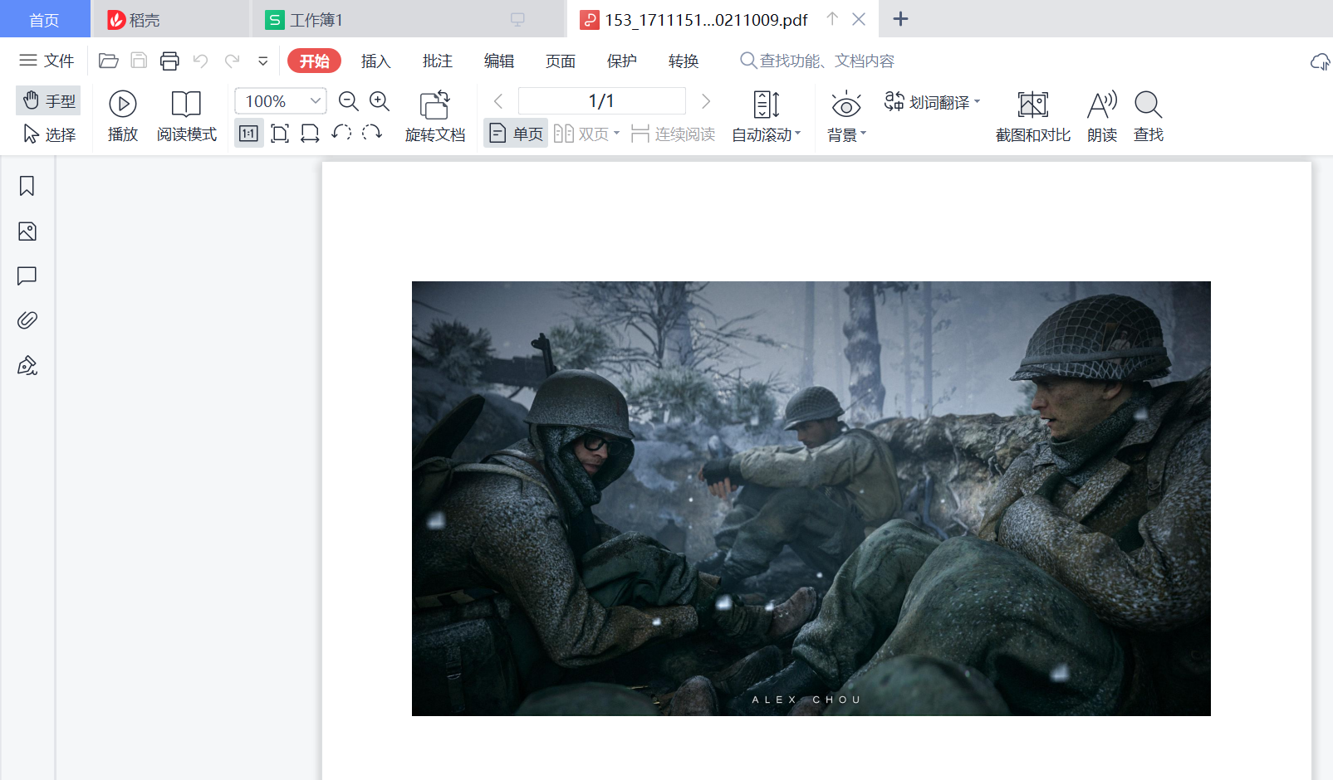Open a new tab with plus button

coord(900,19)
